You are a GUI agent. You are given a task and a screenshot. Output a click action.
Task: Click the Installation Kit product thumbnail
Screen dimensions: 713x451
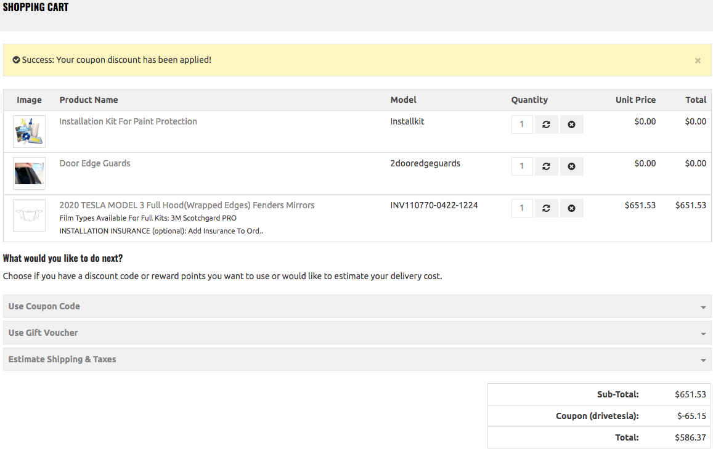(x=30, y=131)
